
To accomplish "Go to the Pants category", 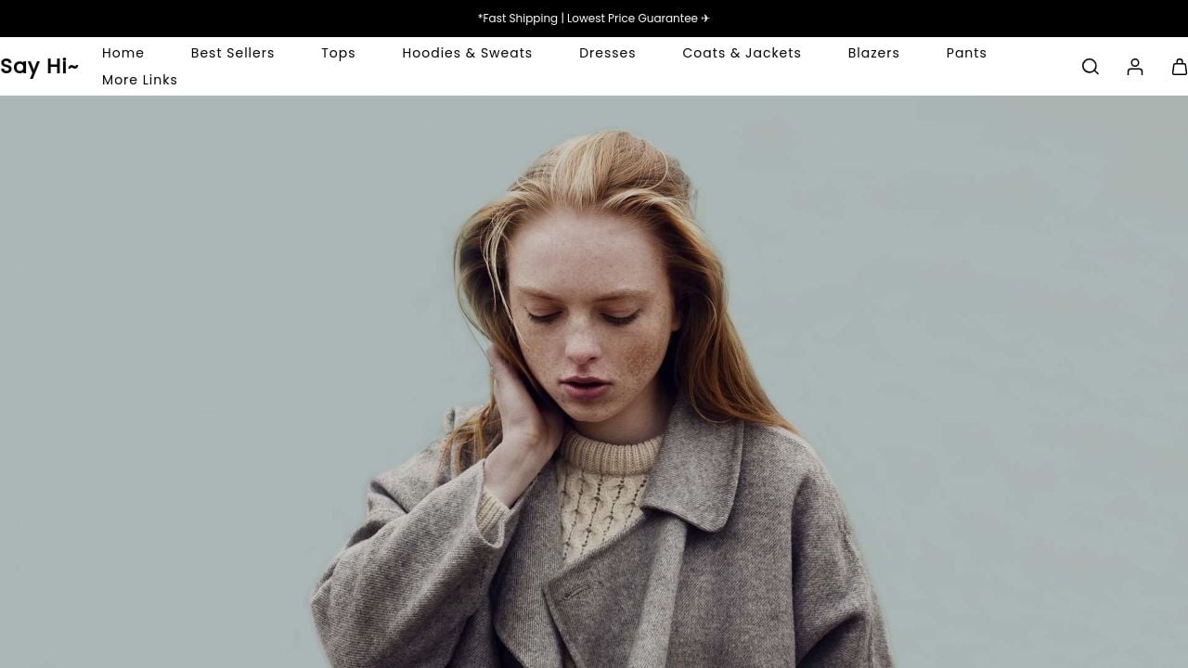I will tap(966, 53).
